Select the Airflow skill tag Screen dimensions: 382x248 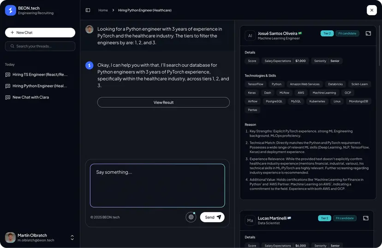[x=253, y=101]
